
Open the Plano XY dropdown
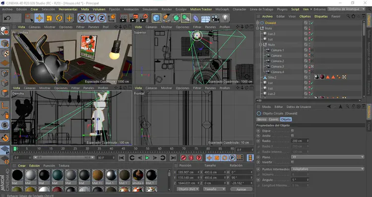[x=328, y=157]
